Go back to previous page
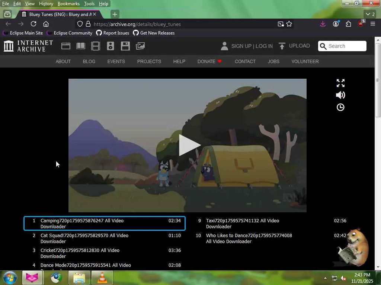Viewport: 381px width, 285px height. [x=8, y=24]
